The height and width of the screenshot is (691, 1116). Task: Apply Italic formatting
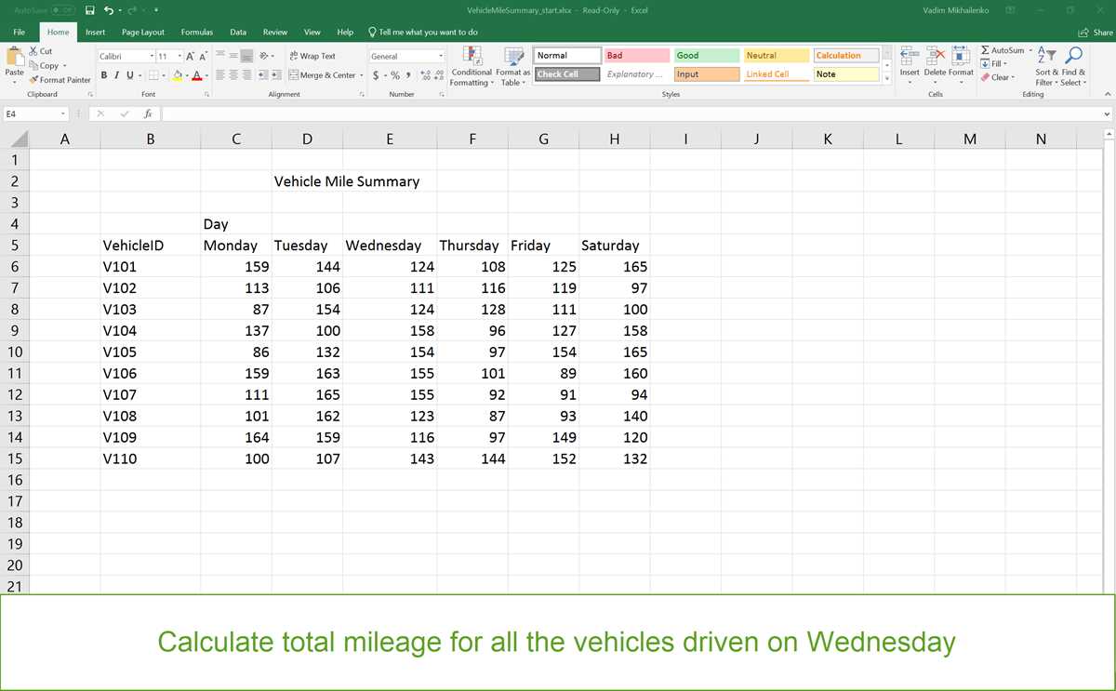[x=116, y=75]
